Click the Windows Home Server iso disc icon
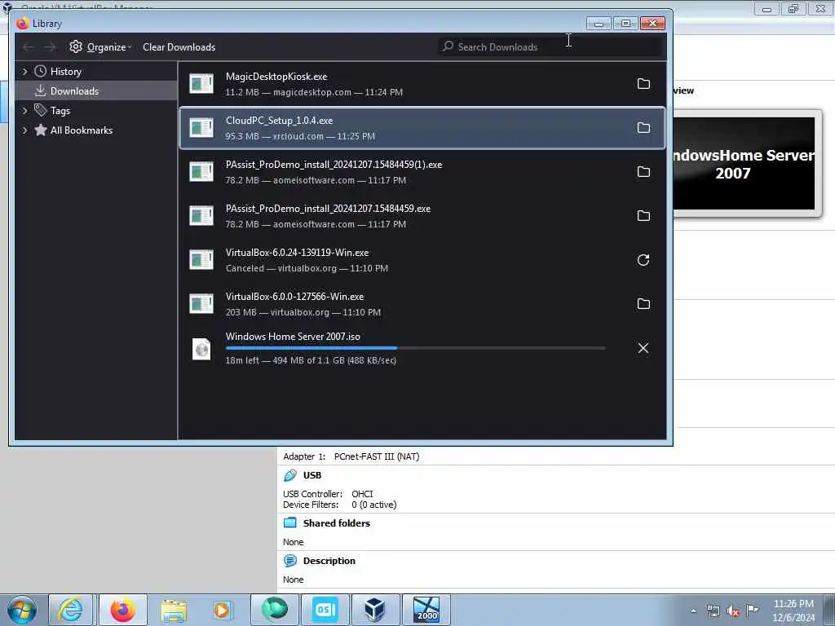 click(x=201, y=349)
